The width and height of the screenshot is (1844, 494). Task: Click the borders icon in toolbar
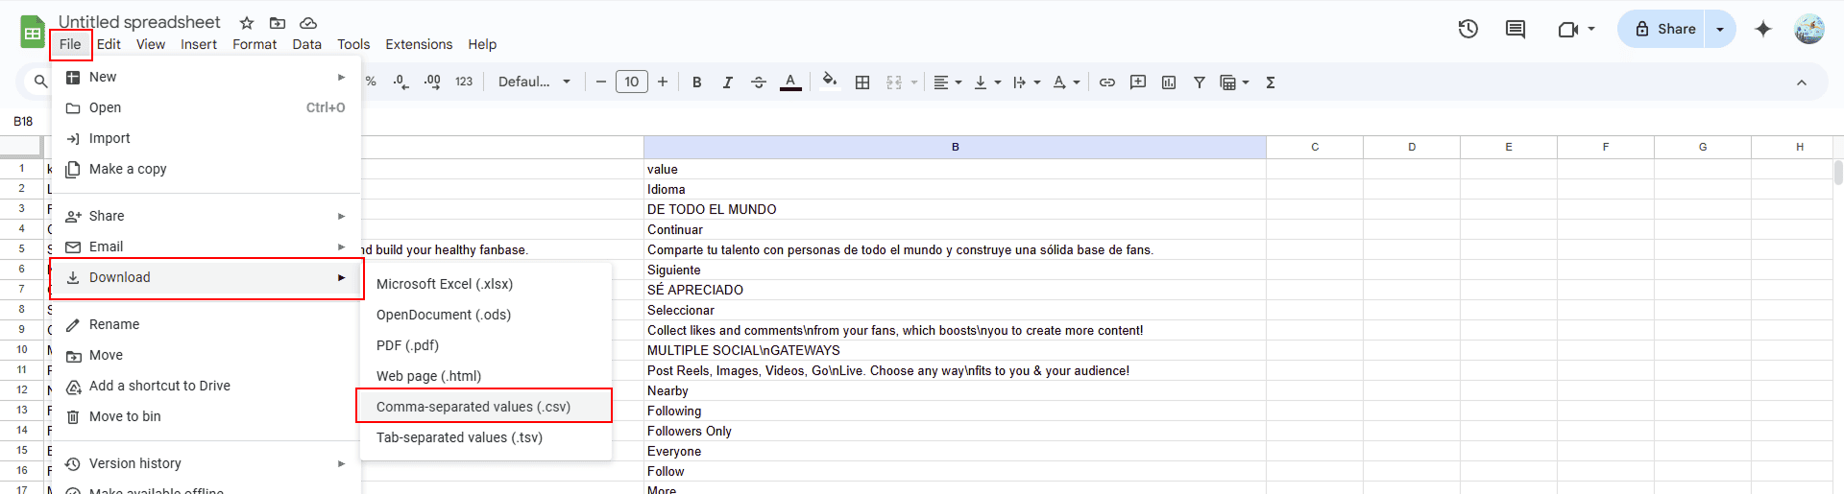click(862, 82)
